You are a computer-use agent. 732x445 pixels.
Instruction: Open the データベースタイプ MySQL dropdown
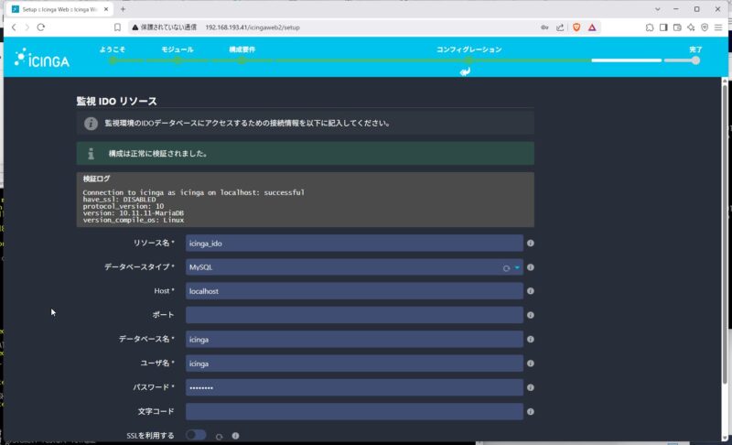(354, 267)
